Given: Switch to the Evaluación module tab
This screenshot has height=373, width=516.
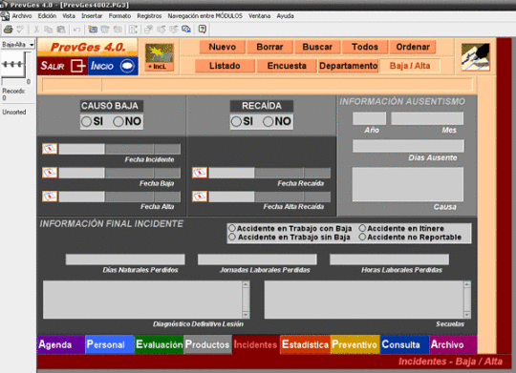Looking at the screenshot, I should tap(159, 344).
